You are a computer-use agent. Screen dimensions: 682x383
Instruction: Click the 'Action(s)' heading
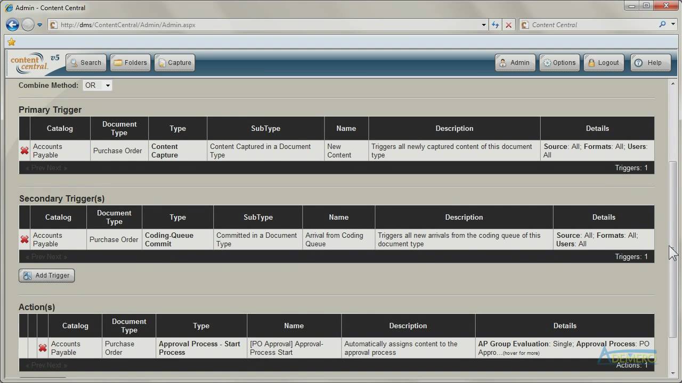(x=37, y=307)
